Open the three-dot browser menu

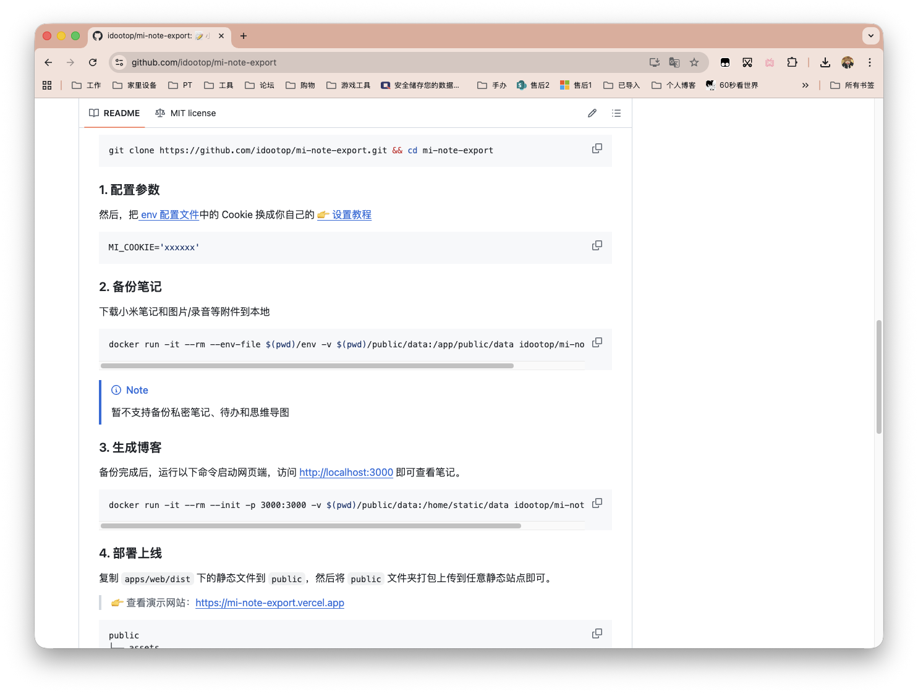(x=869, y=62)
